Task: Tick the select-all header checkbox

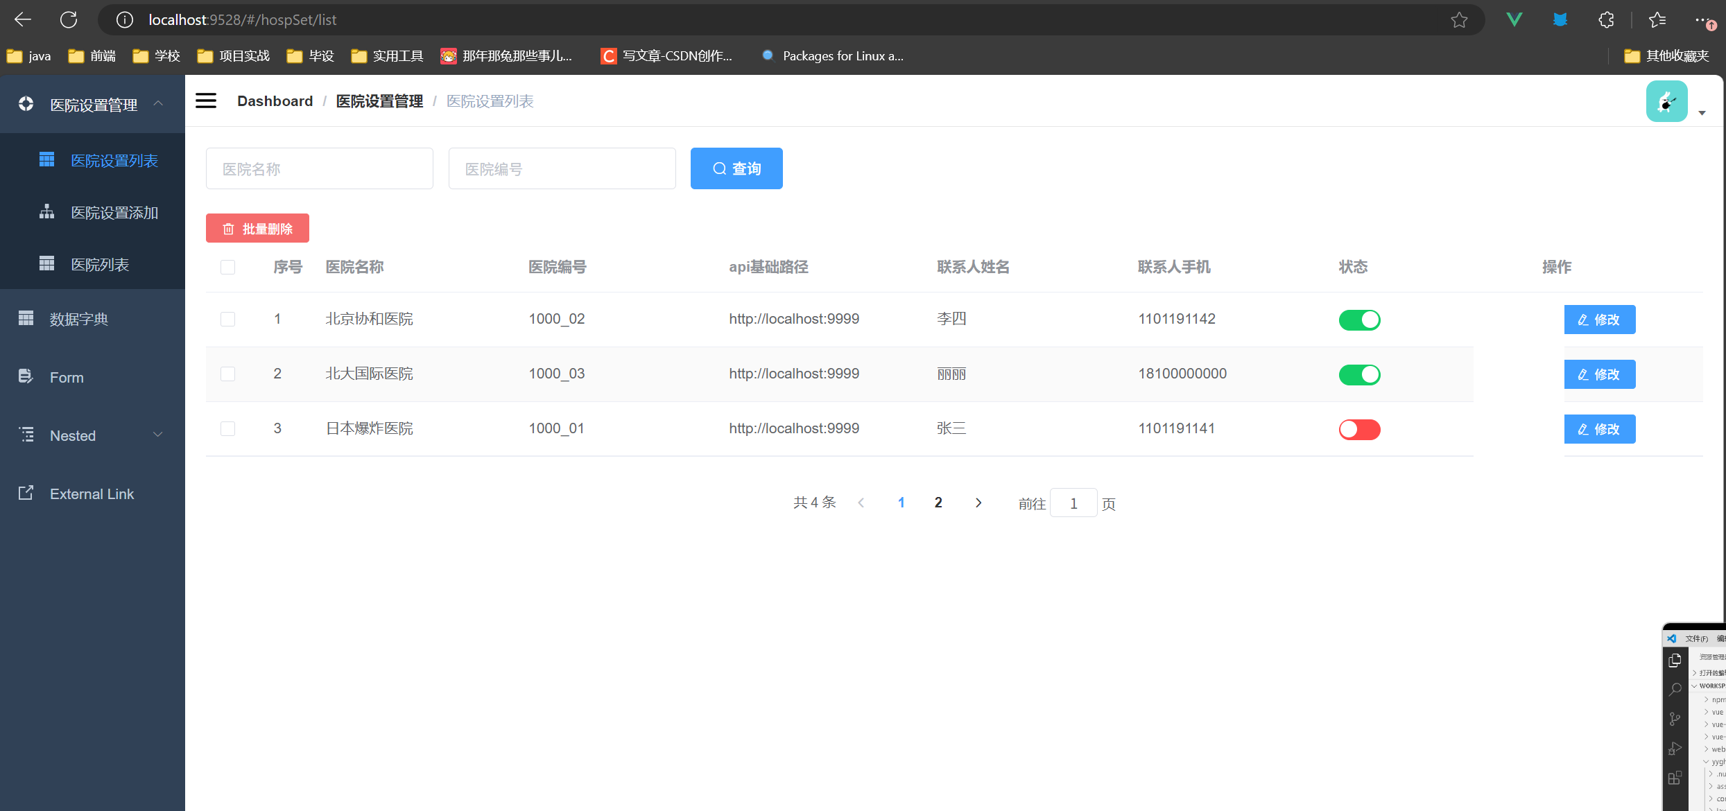Action: click(x=227, y=268)
